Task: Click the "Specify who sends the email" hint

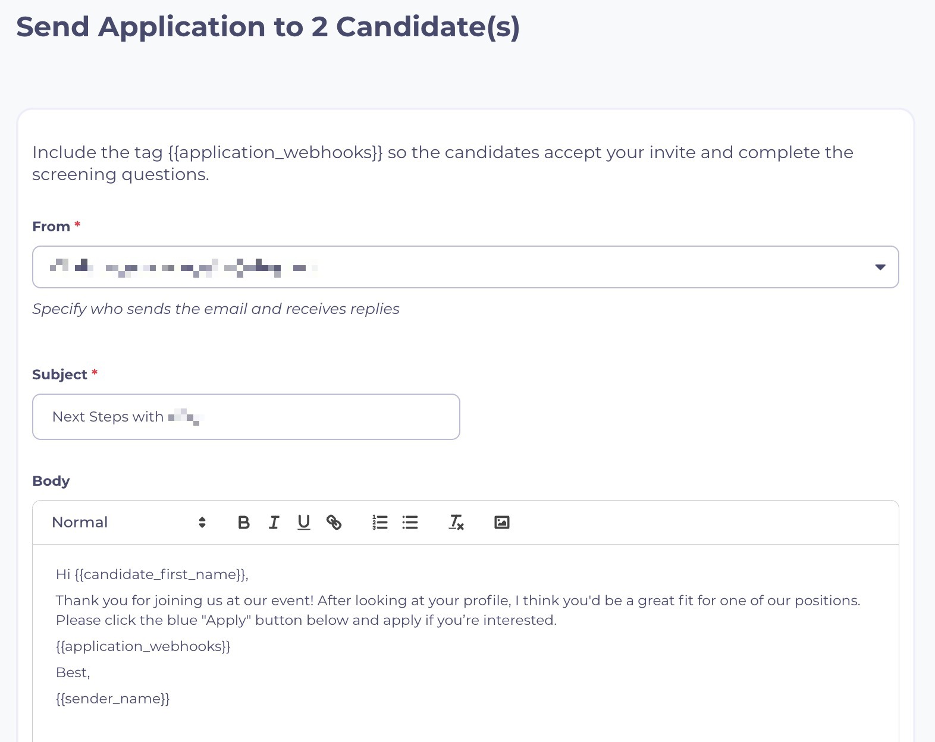Action: point(216,309)
